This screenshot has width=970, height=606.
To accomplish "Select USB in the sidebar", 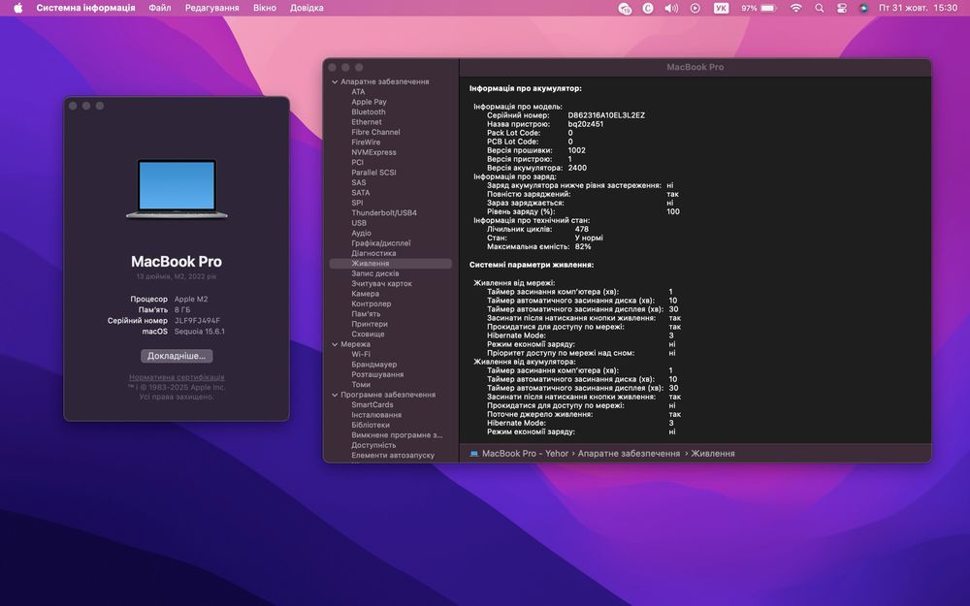I will point(359,223).
